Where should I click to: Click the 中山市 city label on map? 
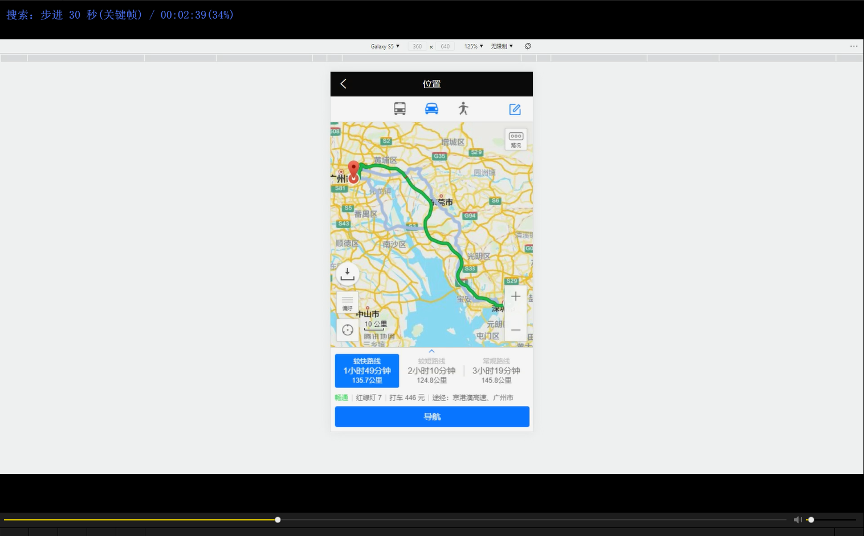pyautogui.click(x=368, y=314)
